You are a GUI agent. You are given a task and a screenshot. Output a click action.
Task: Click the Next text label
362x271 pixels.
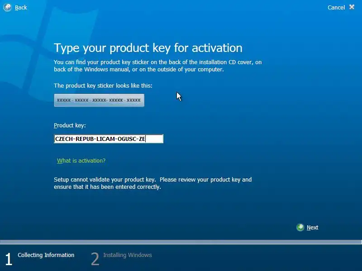(312, 228)
